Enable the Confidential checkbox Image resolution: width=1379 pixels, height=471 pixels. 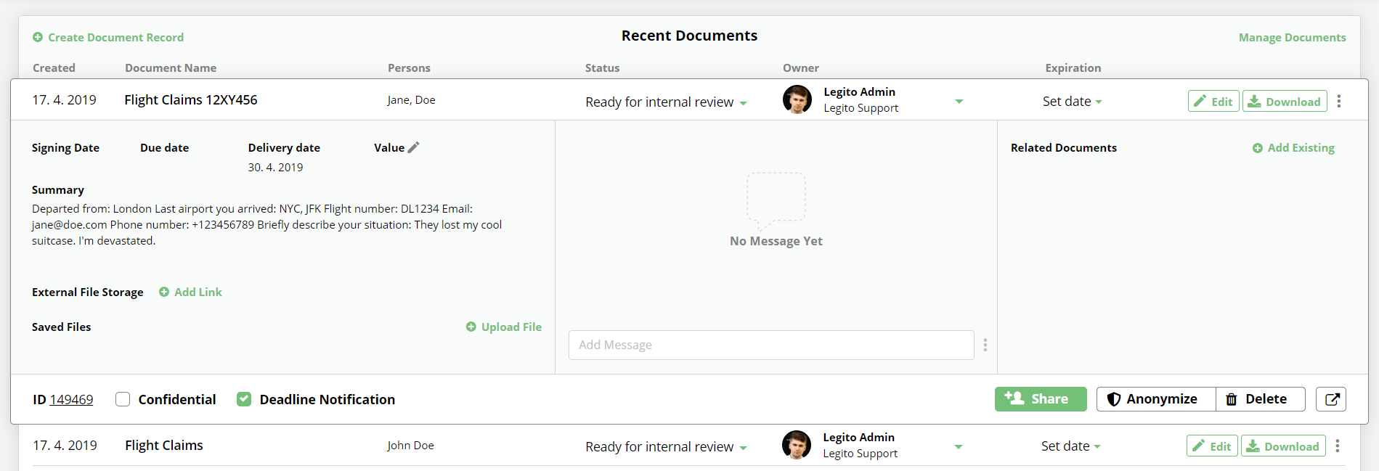point(123,399)
